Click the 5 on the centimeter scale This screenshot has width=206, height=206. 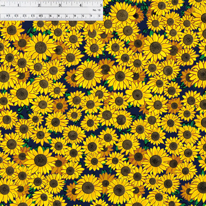83,16
